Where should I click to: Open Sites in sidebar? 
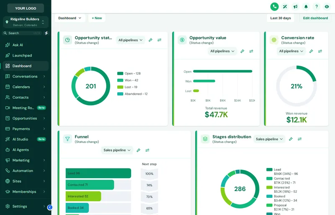(26, 181)
